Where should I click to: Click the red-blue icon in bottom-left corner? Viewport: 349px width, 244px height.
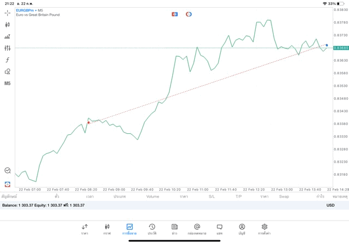7,184
